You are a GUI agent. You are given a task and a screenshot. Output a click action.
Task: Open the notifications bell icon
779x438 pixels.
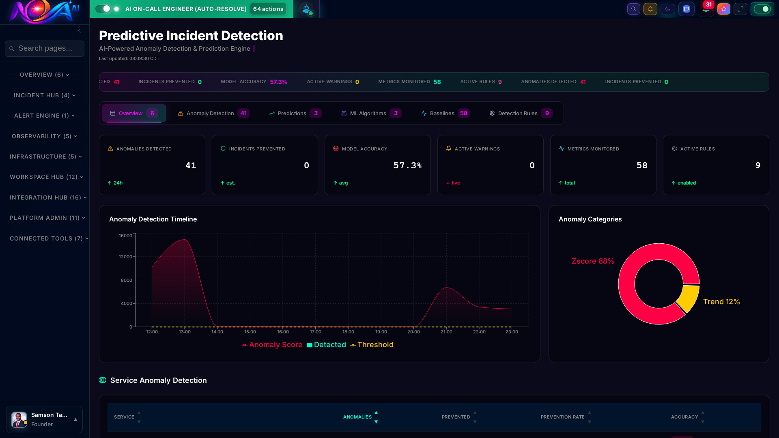click(650, 9)
